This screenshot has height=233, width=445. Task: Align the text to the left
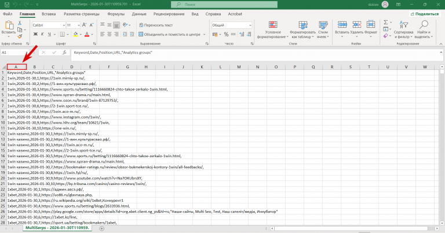point(103,34)
